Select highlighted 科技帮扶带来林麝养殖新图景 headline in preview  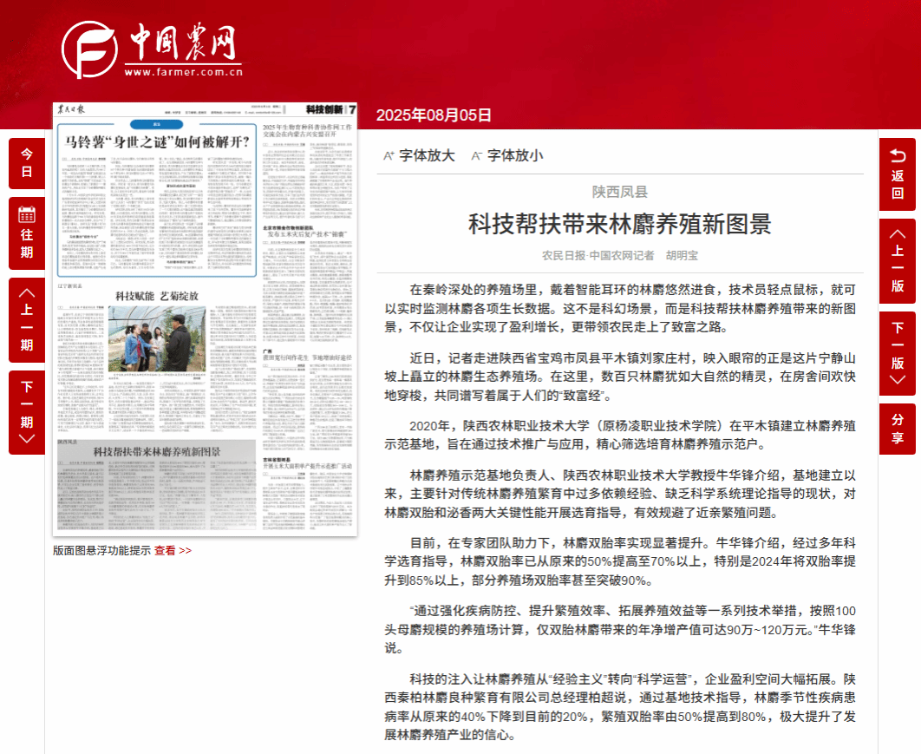point(157,451)
